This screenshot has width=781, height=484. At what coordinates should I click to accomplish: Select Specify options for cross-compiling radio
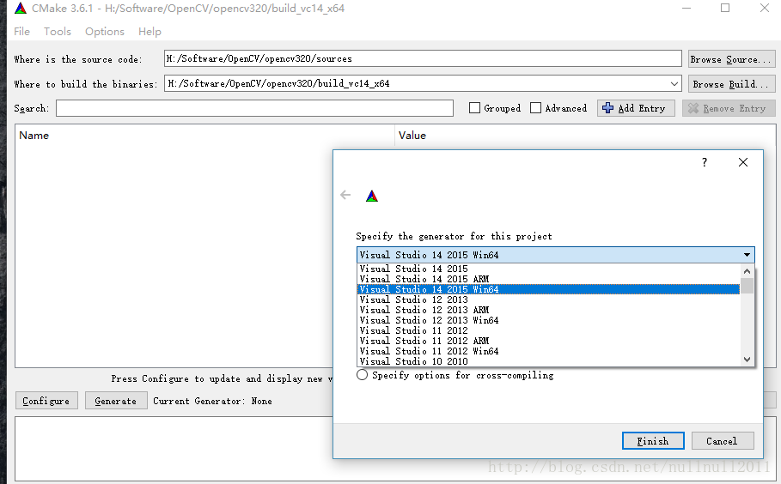pyautogui.click(x=363, y=375)
